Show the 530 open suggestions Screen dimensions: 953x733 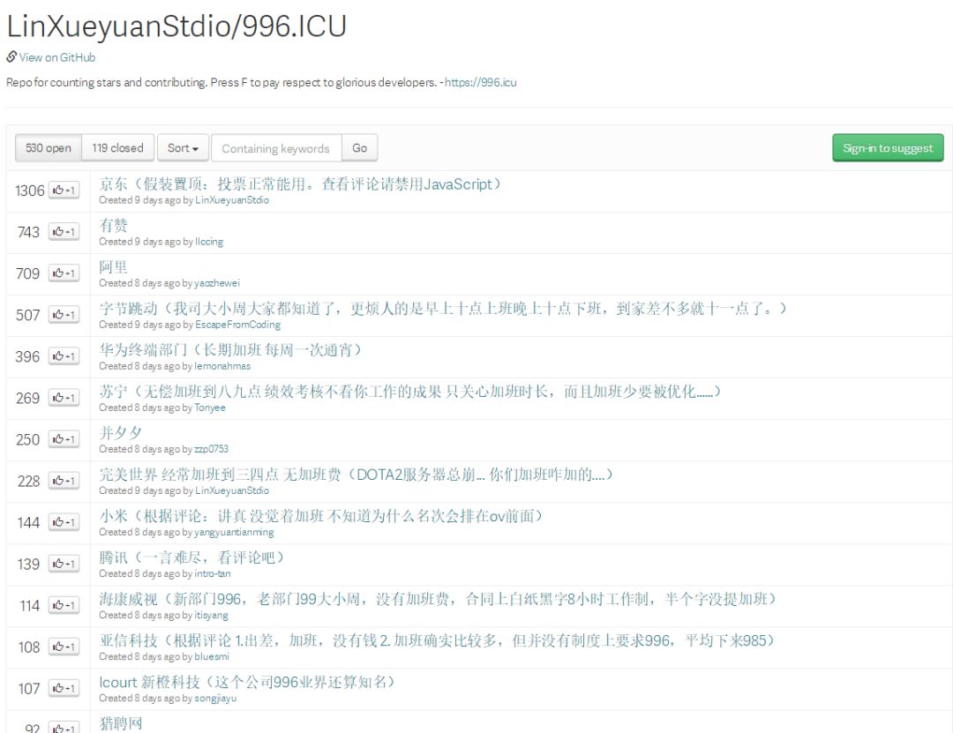[48, 147]
